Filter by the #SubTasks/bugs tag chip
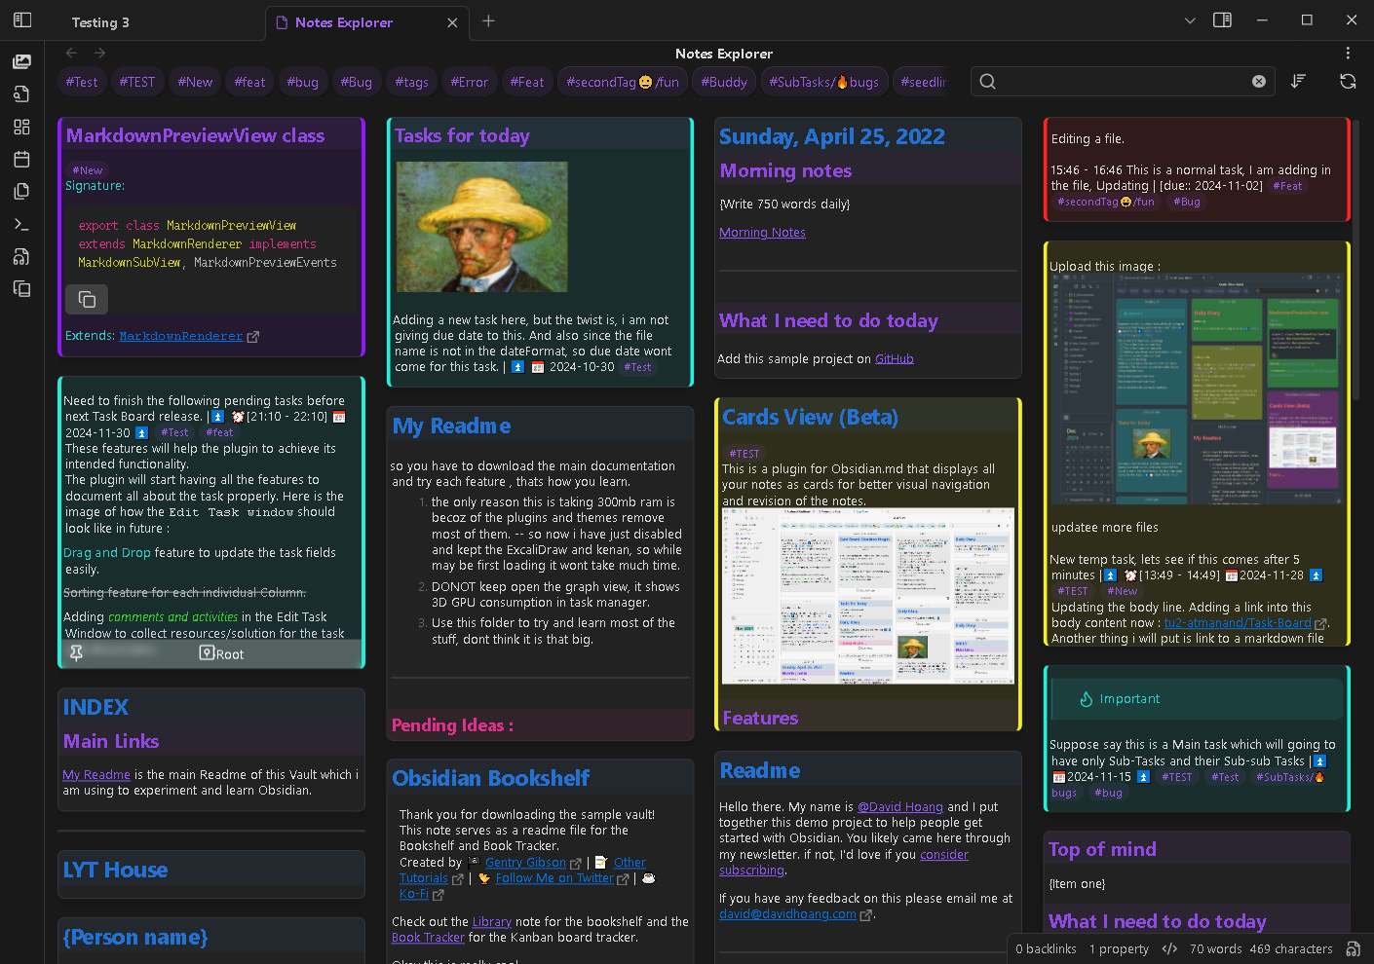 click(x=823, y=82)
